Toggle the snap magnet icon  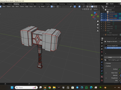[52, 6]
